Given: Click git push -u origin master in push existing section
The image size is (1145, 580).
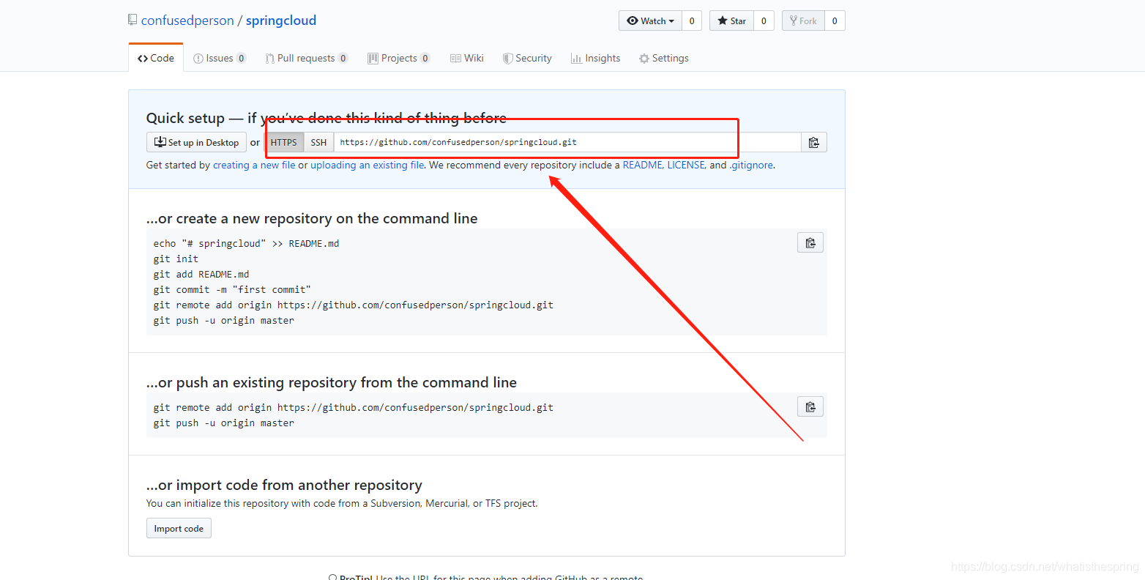Looking at the screenshot, I should click(224, 423).
